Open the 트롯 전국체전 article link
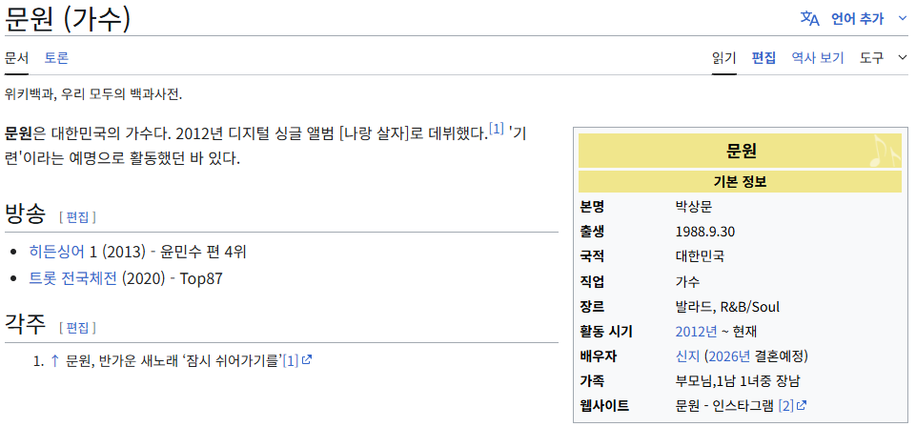916x427 pixels. pos(74,278)
